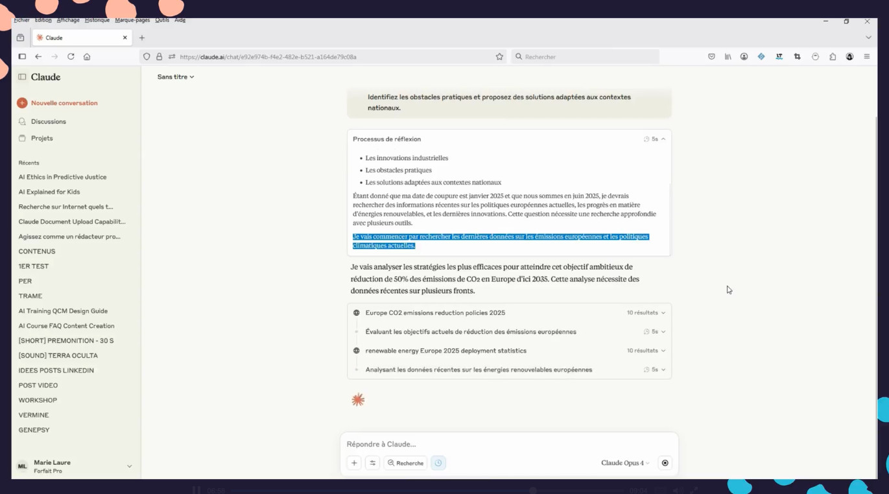
Task: Close the Claude browser tab
Action: [x=125, y=38]
